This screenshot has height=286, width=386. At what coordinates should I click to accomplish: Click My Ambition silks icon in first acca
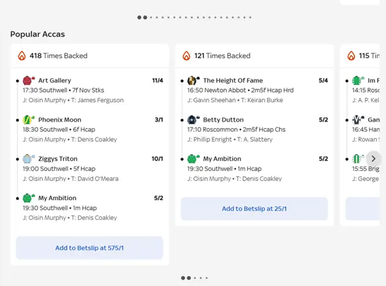(x=28, y=198)
